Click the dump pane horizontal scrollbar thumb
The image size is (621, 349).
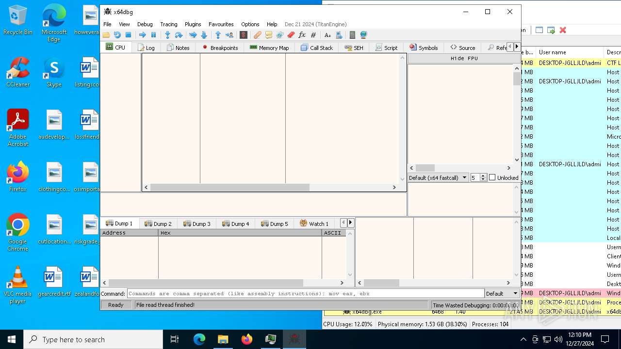pos(206,283)
